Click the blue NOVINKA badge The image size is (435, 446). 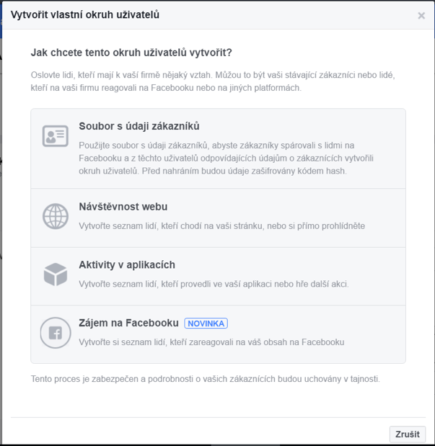(x=206, y=324)
